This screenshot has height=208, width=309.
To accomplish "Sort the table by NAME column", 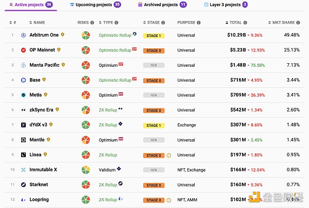I will pyautogui.click(x=37, y=23).
